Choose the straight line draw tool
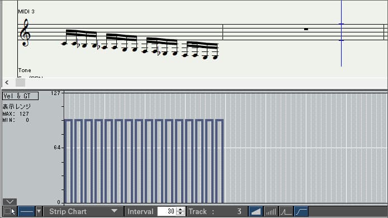388x218 pixels. click(x=26, y=211)
